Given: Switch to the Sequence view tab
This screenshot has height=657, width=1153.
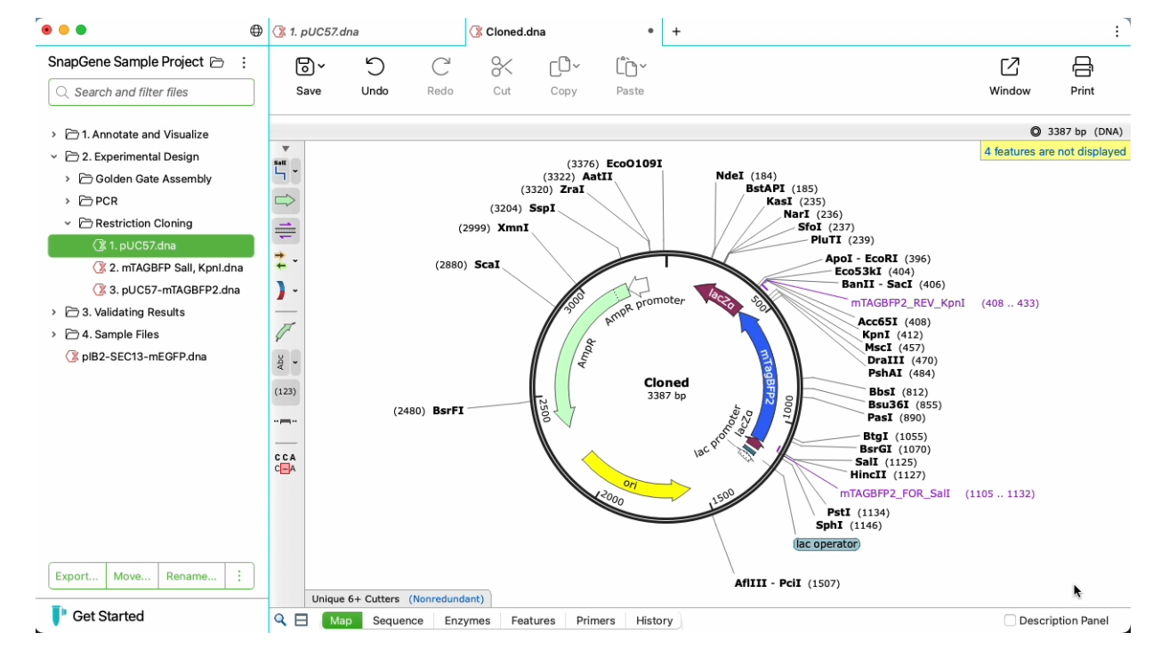Looking at the screenshot, I should click(398, 621).
